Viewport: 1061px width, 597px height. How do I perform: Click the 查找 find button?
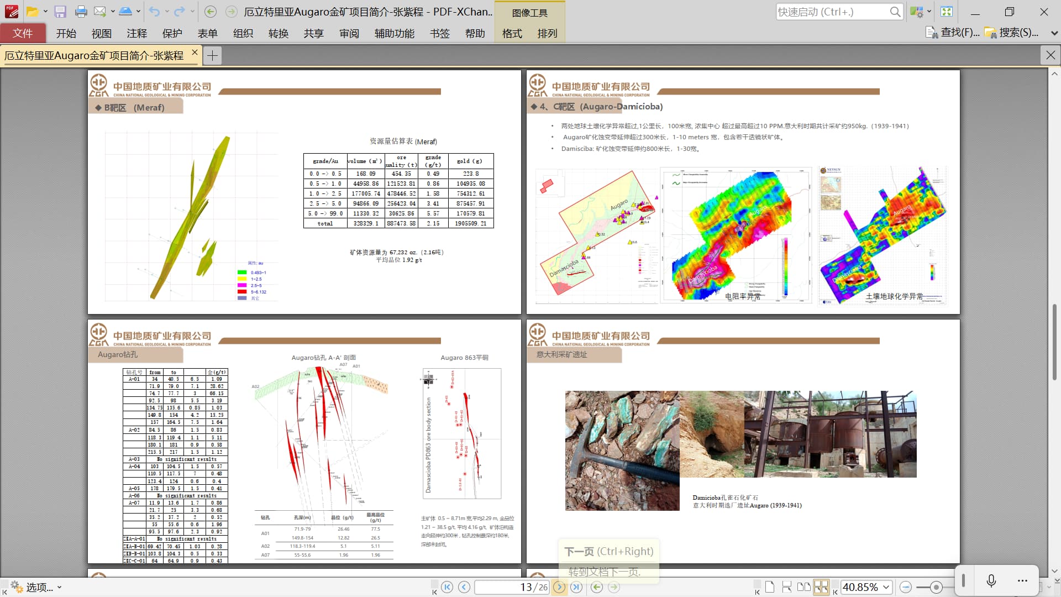(x=953, y=33)
